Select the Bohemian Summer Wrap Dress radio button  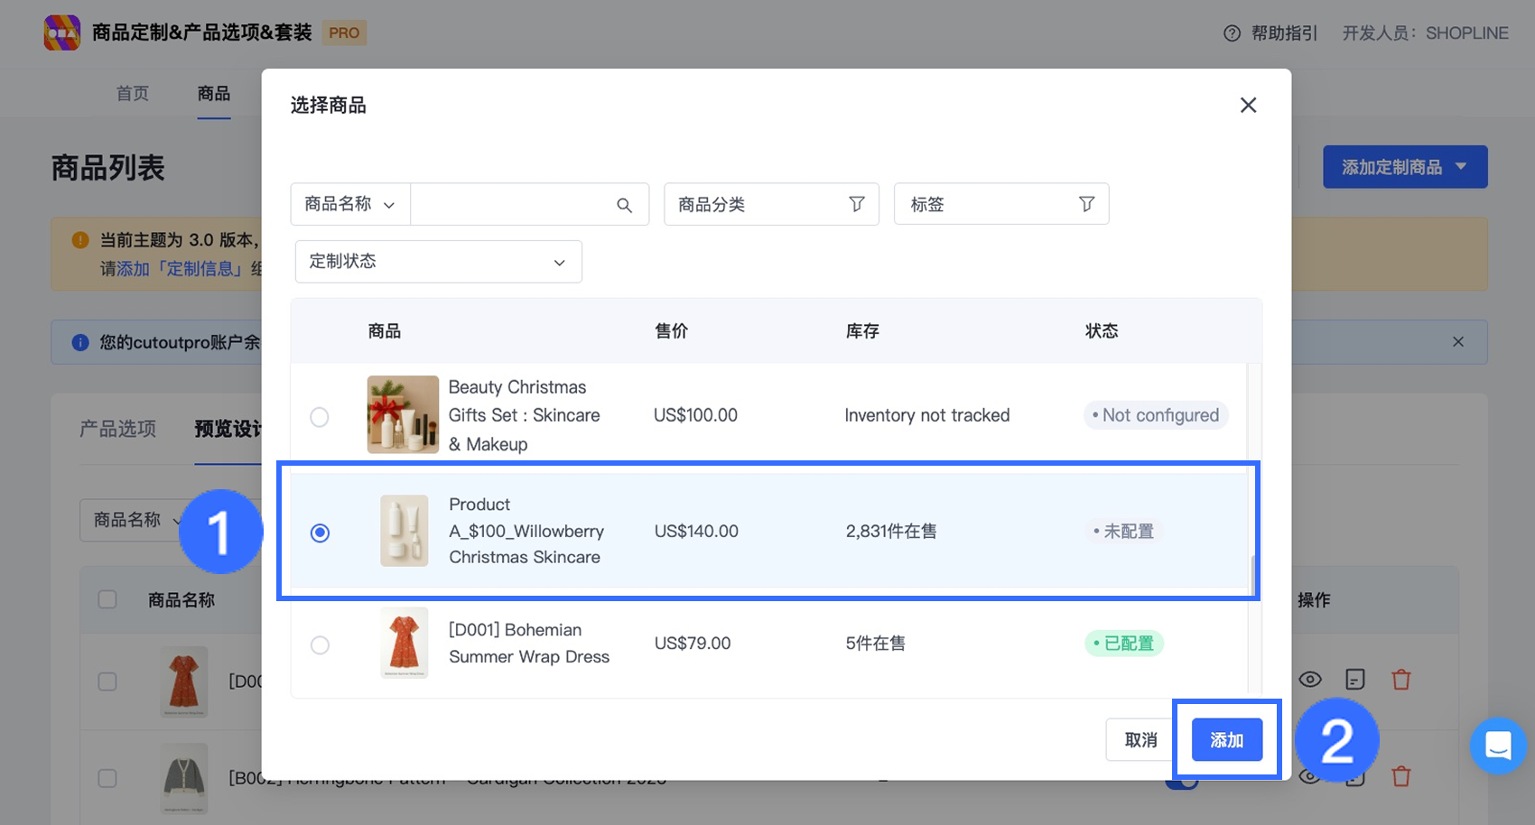320,645
